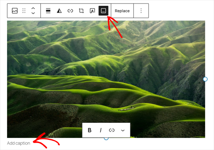Add a link from the caption toolbar
Screen dimensions: 214x150
click(112, 130)
